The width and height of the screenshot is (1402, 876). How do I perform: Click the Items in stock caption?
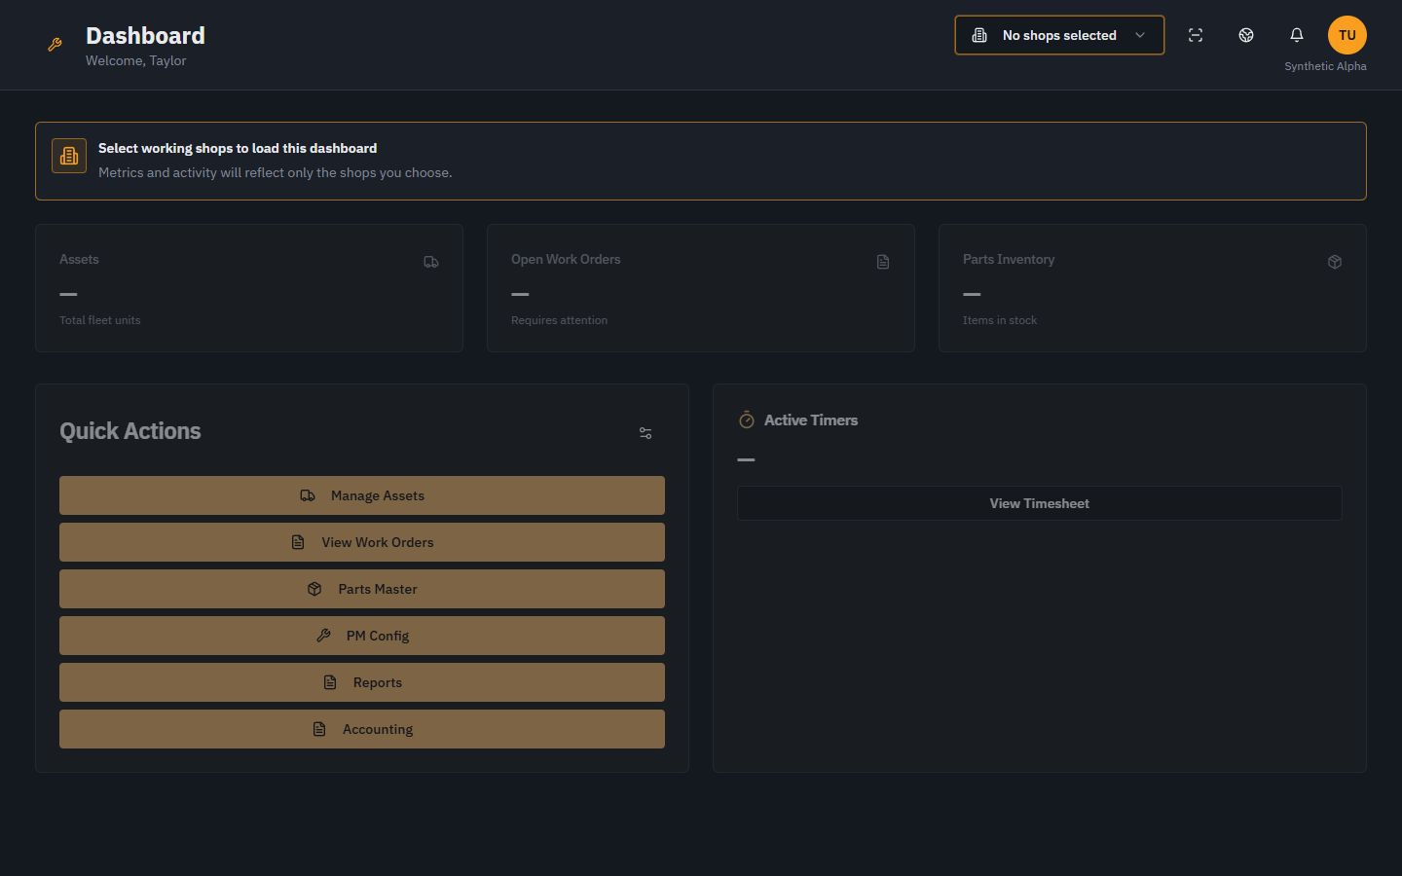[1000, 320]
